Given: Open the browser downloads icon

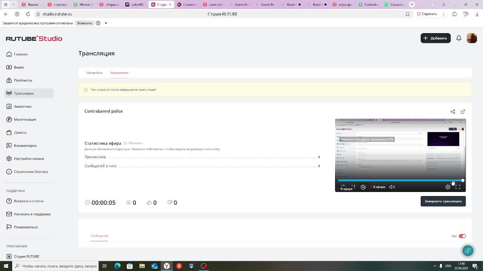Looking at the screenshot, I should point(477,14).
